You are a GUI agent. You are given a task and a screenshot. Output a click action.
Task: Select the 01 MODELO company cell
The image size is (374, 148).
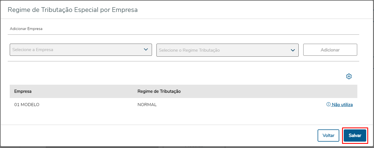coord(27,105)
